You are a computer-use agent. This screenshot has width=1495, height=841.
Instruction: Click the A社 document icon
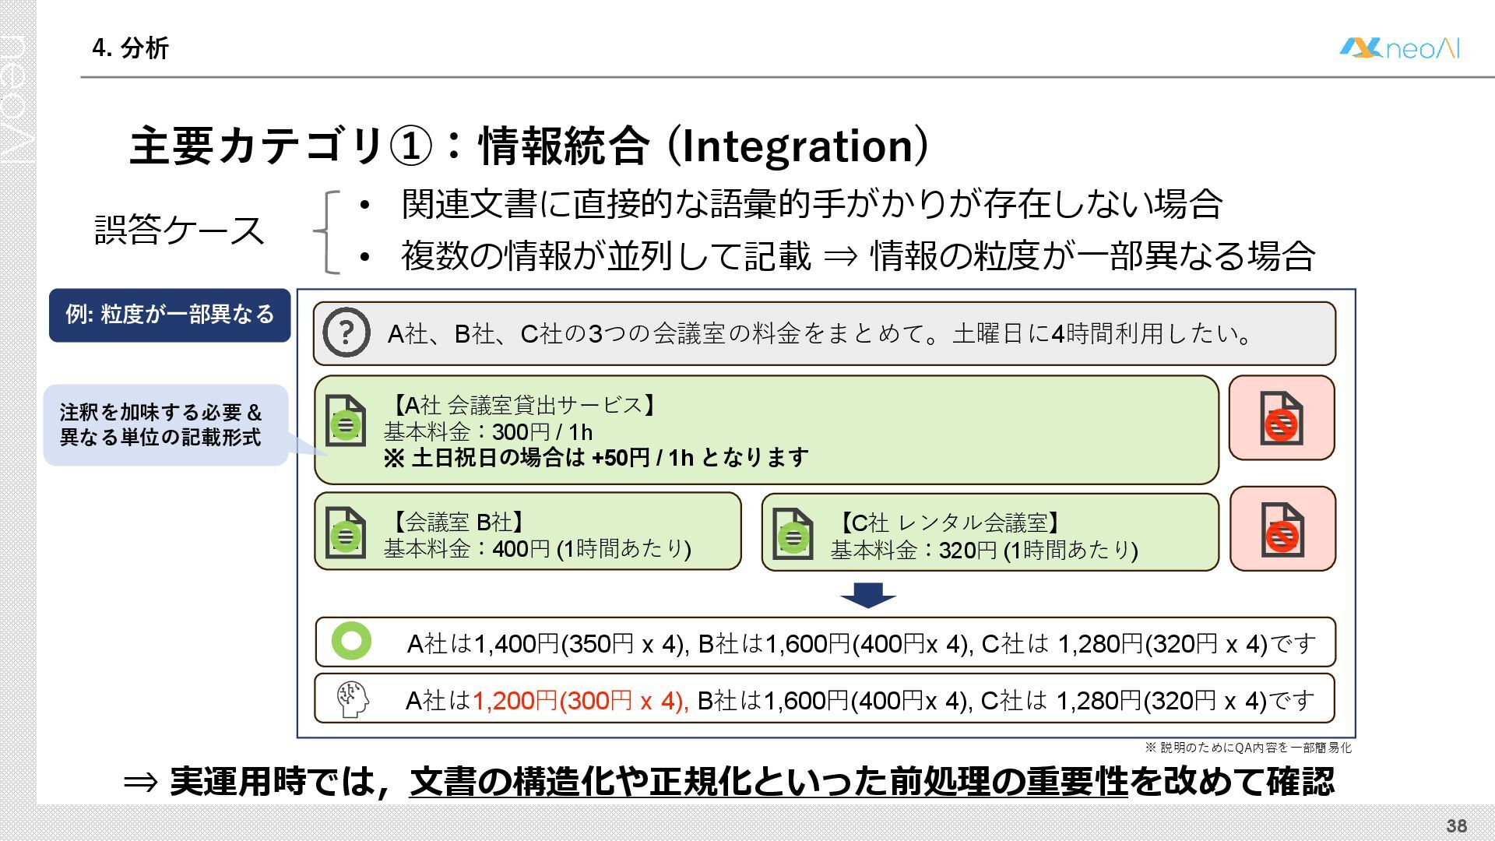click(346, 421)
